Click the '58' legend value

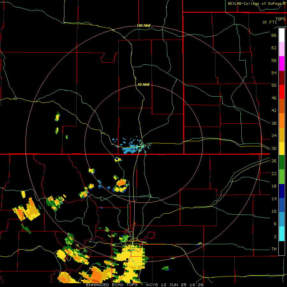[x=274, y=60]
